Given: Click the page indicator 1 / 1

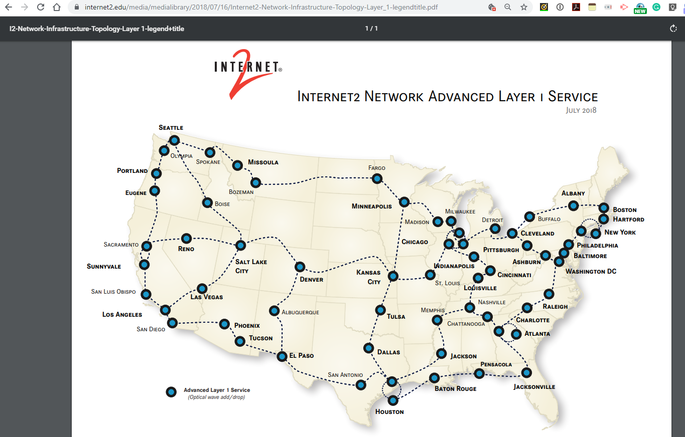Looking at the screenshot, I should pyautogui.click(x=371, y=29).
